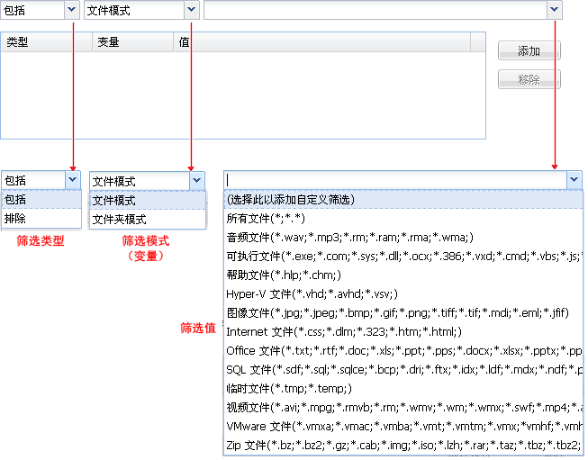This screenshot has width=588, height=460.
Task: Open the top 包括 filter type dropdown arrow
Action: tap(72, 9)
